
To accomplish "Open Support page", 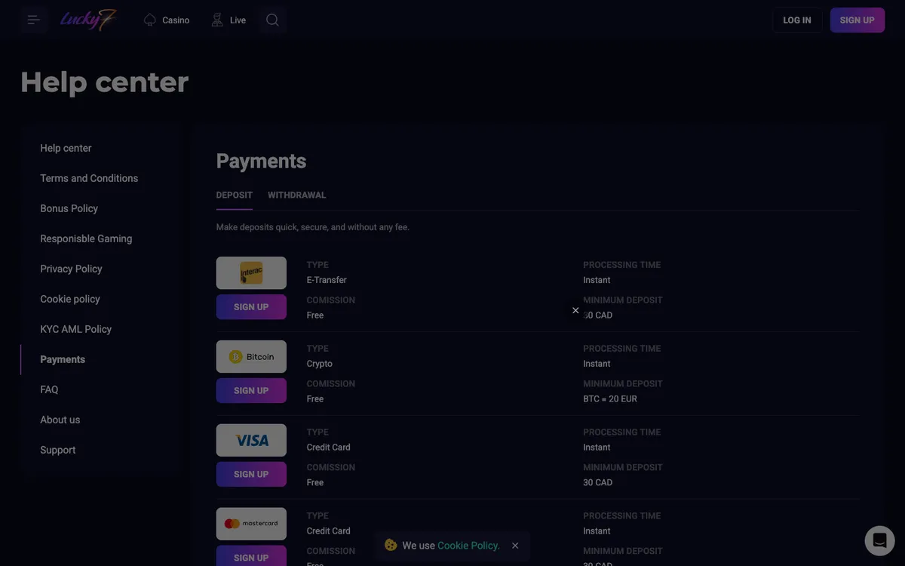I will tap(57, 450).
